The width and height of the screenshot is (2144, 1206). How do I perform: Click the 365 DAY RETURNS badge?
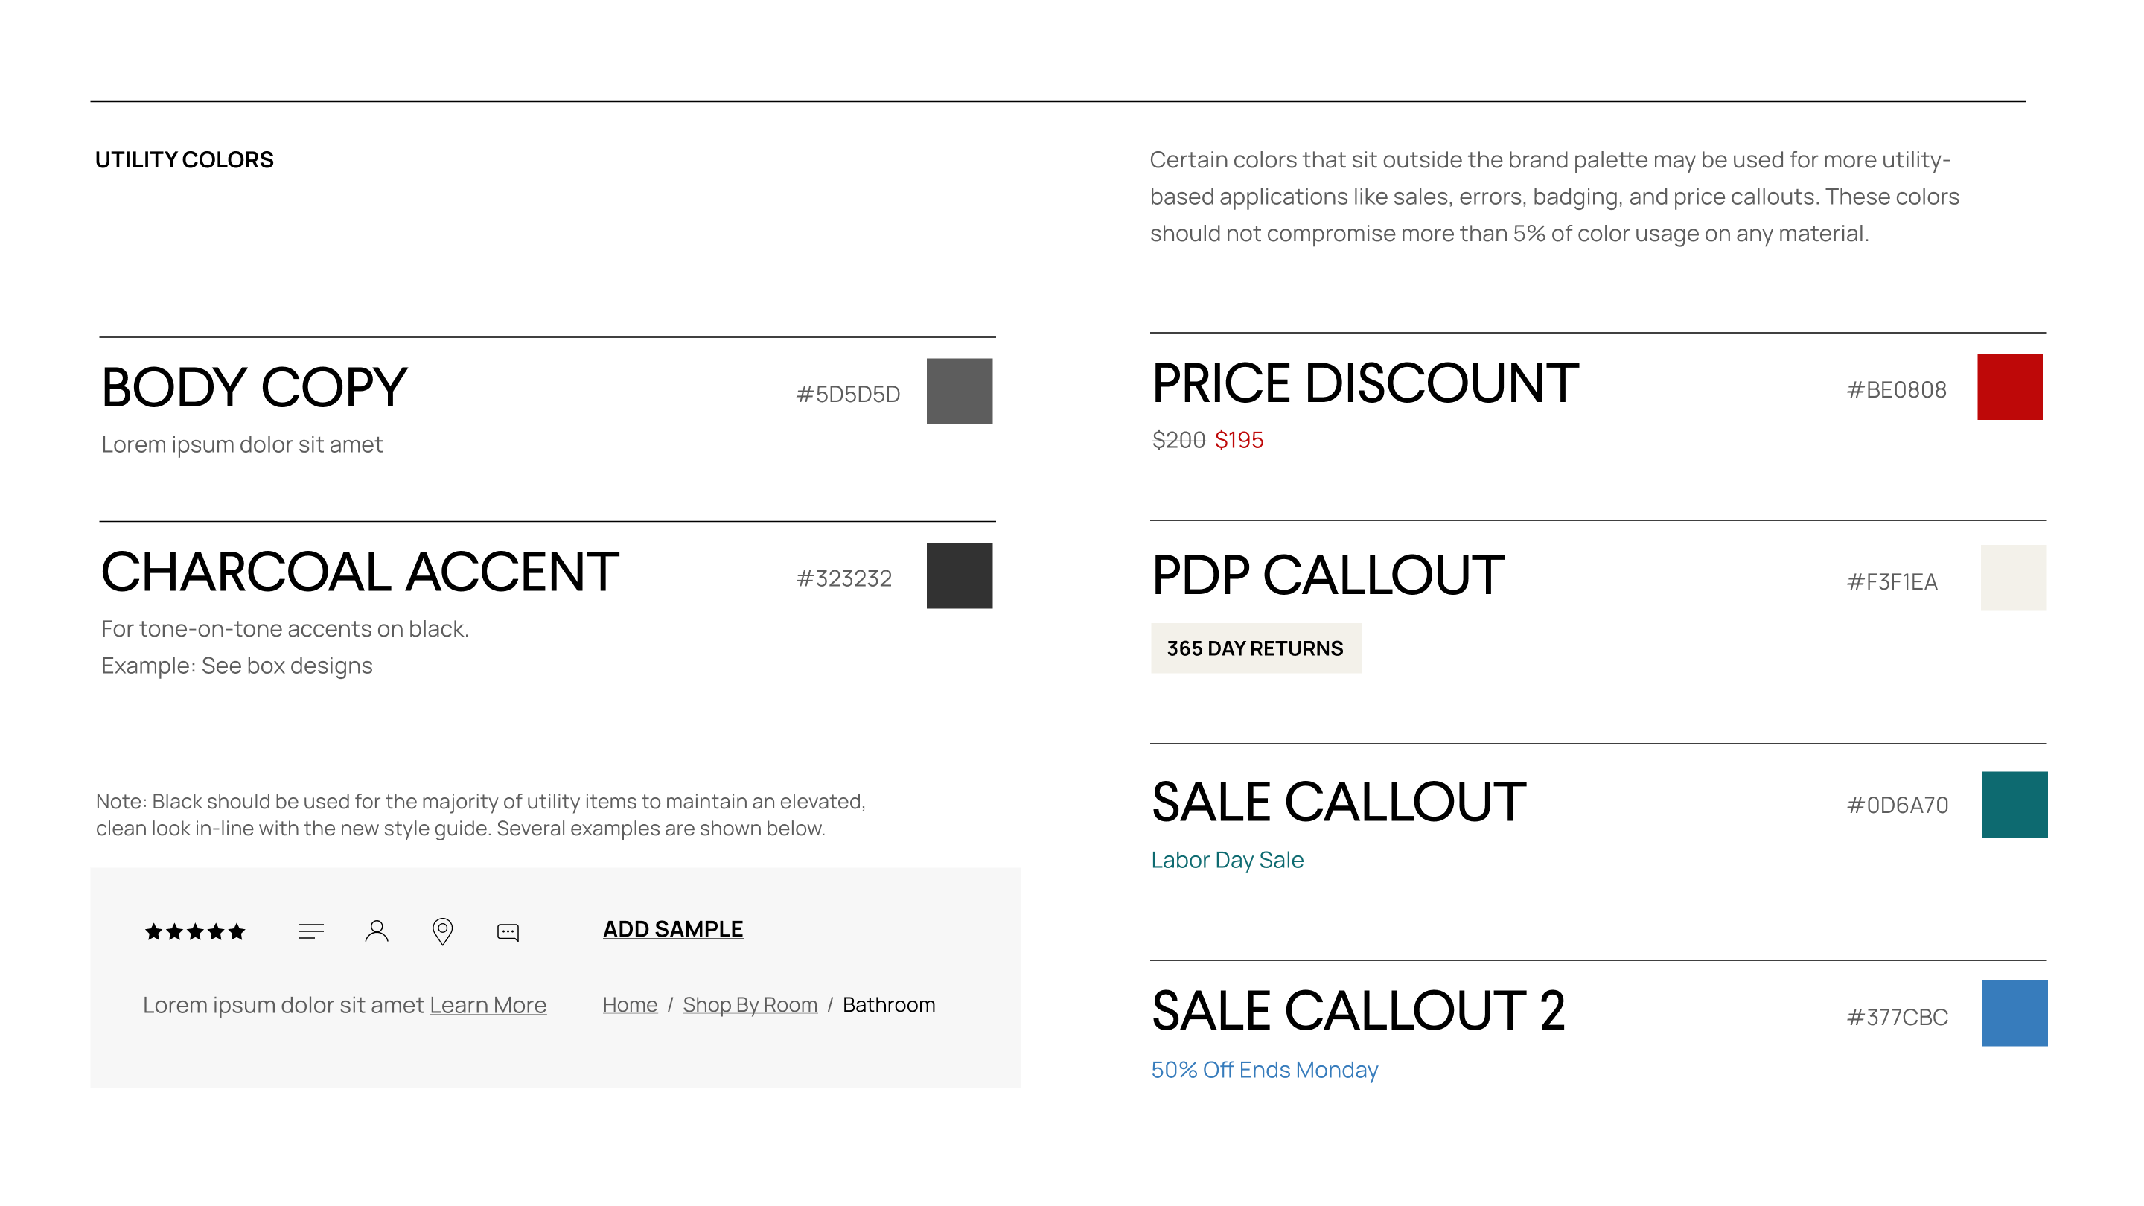tap(1255, 648)
